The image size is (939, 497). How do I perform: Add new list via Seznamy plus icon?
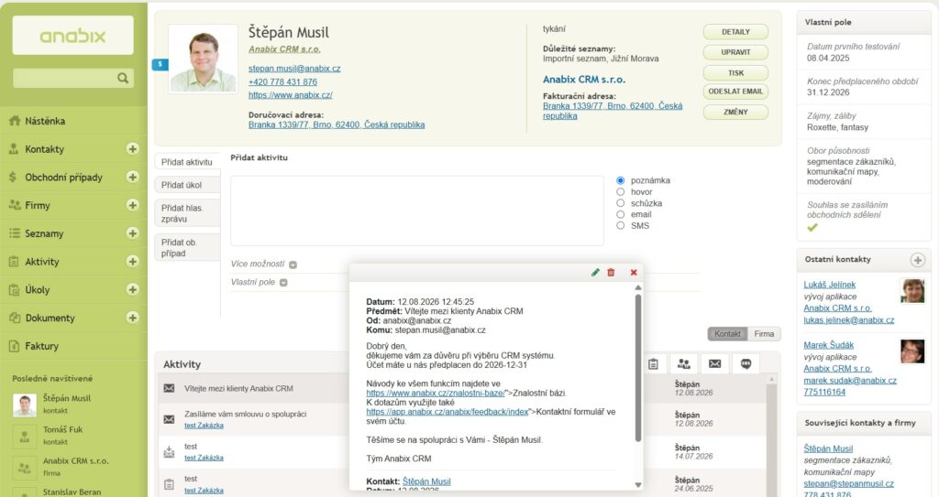132,232
